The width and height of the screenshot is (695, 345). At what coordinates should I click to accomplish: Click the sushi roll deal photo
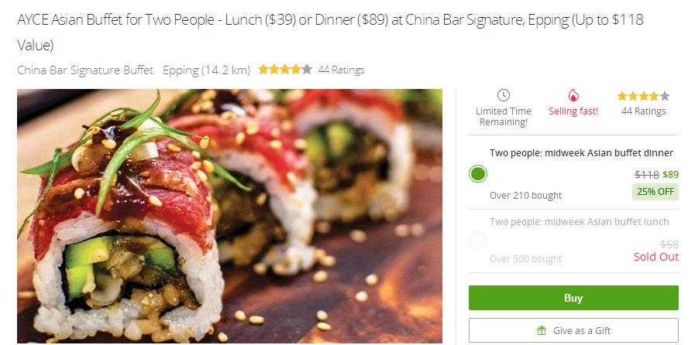click(x=229, y=217)
